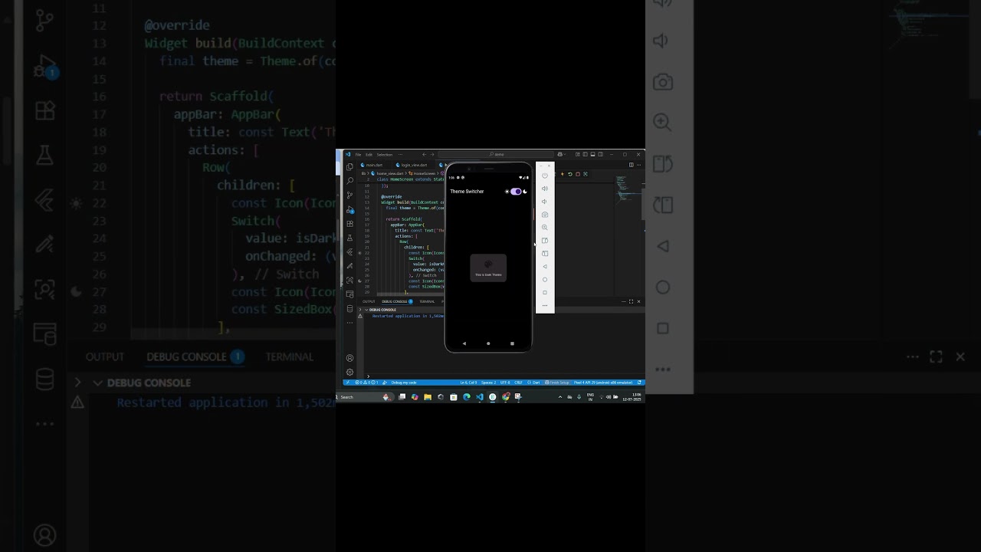Go forward with the title bar arrow
Screen dimensions: 981x552
pos(432,154)
